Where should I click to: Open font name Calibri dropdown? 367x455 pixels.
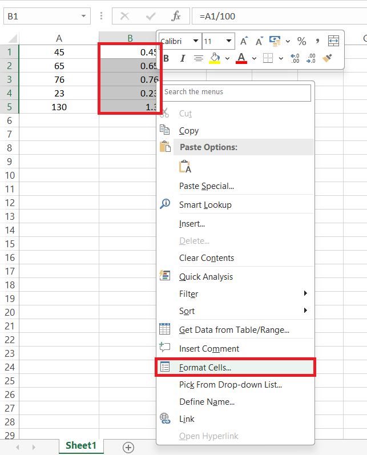pos(196,41)
